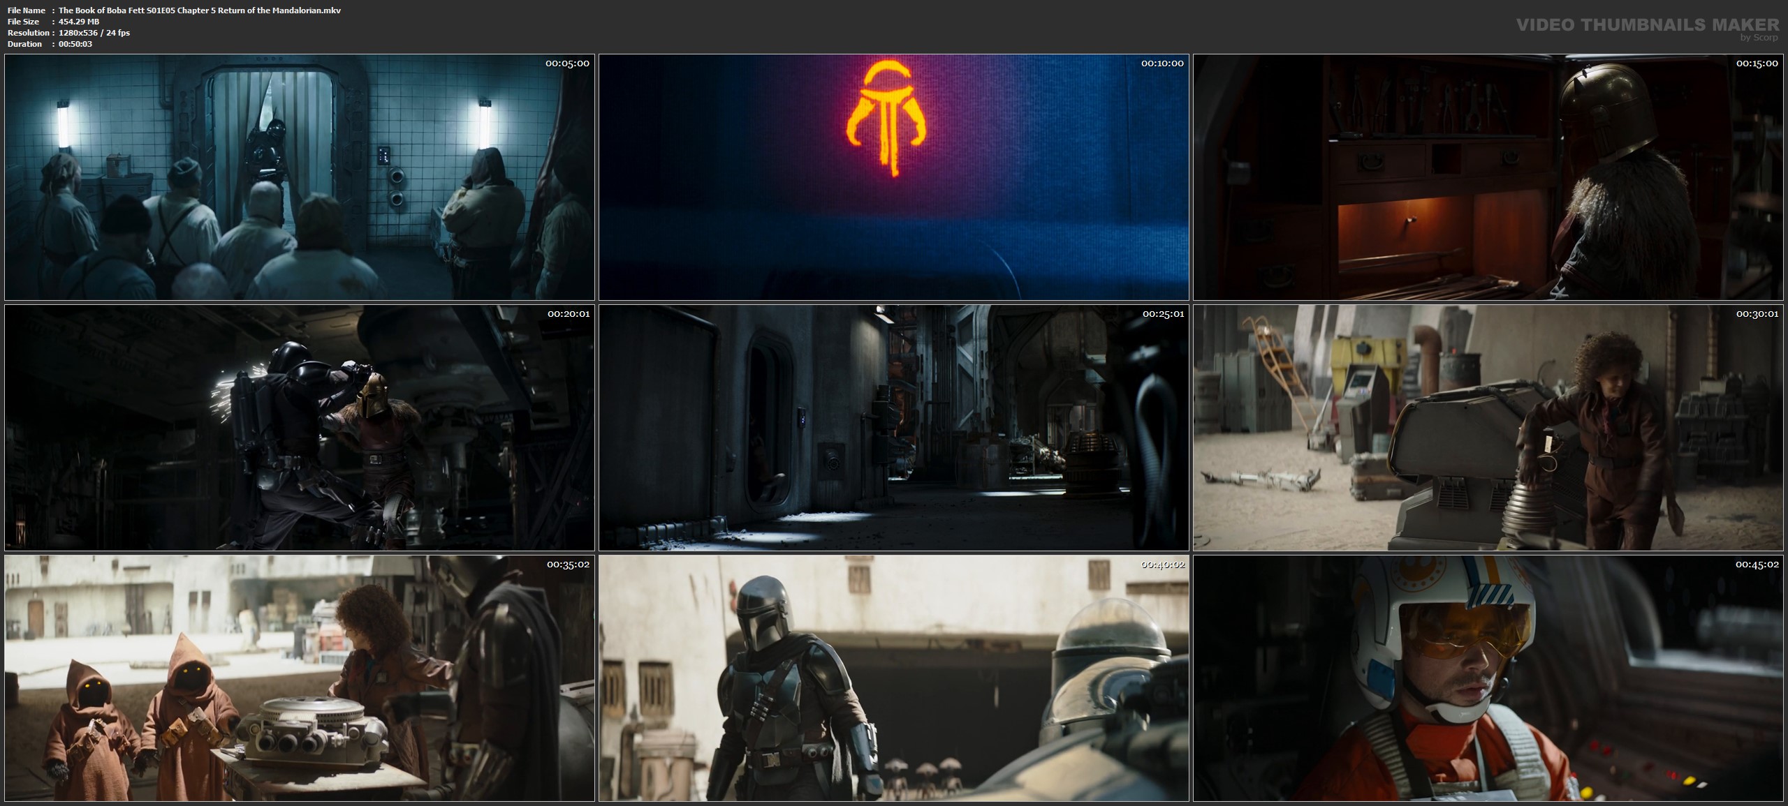Click the 00:20:01 timestamp label

(568, 314)
